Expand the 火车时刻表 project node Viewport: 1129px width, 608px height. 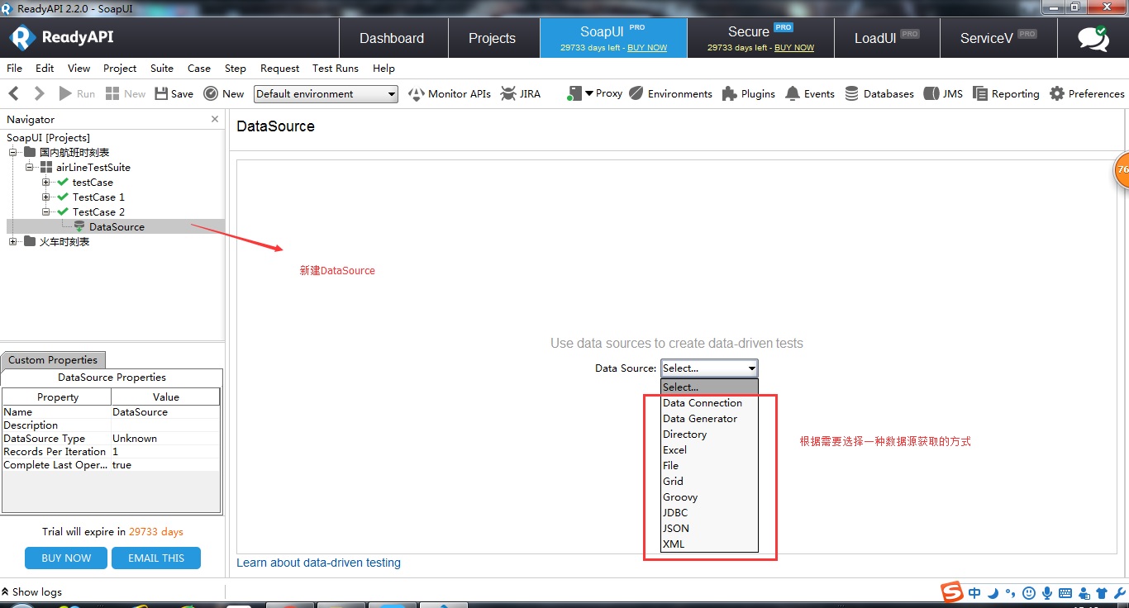coord(13,241)
